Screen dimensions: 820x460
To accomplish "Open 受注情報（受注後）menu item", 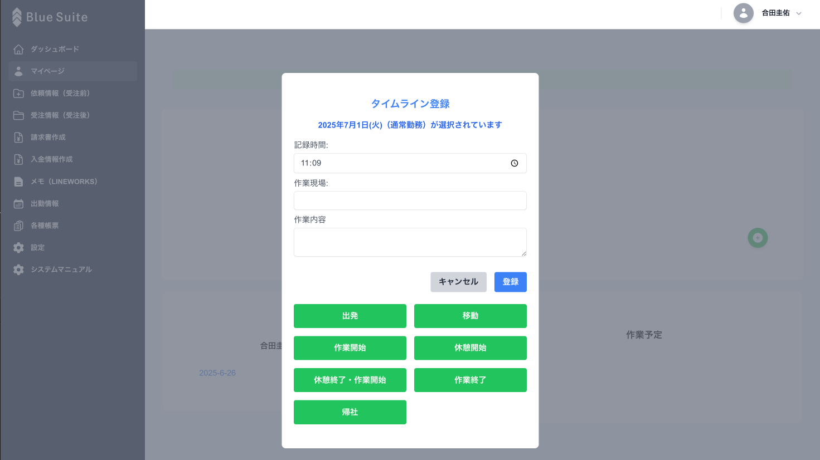I will pos(73,115).
